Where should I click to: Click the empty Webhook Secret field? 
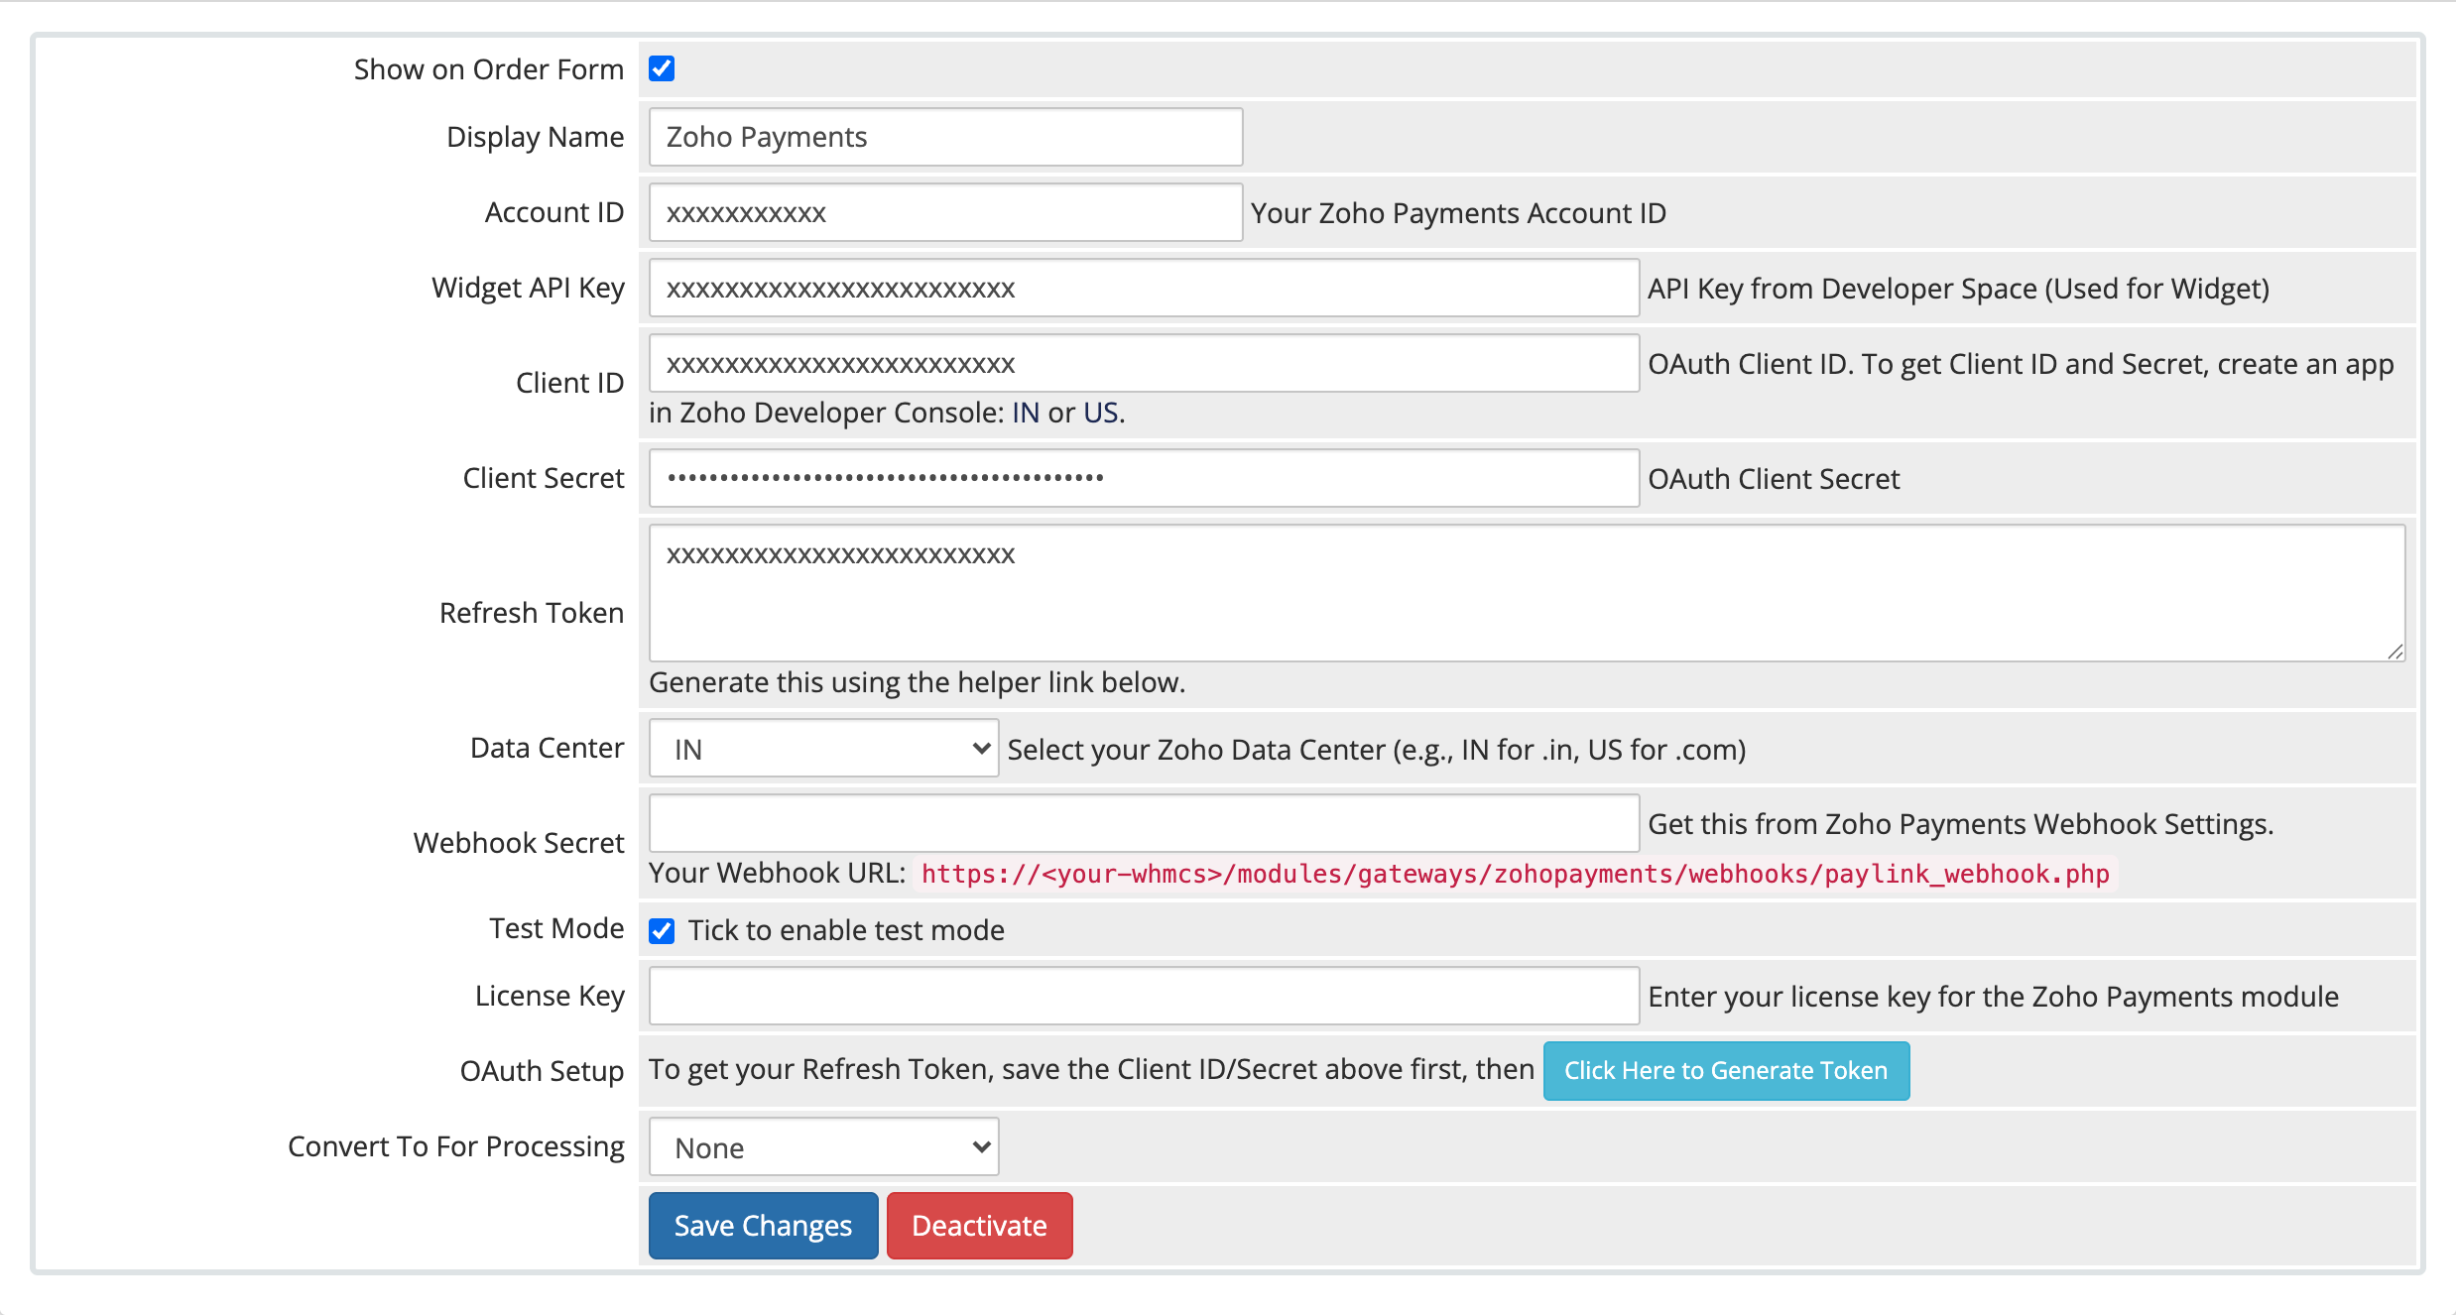point(1144,823)
